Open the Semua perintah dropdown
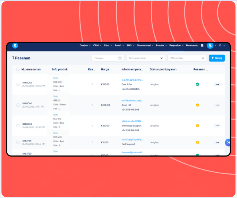237x198 pixels. pyautogui.click(x=146, y=58)
